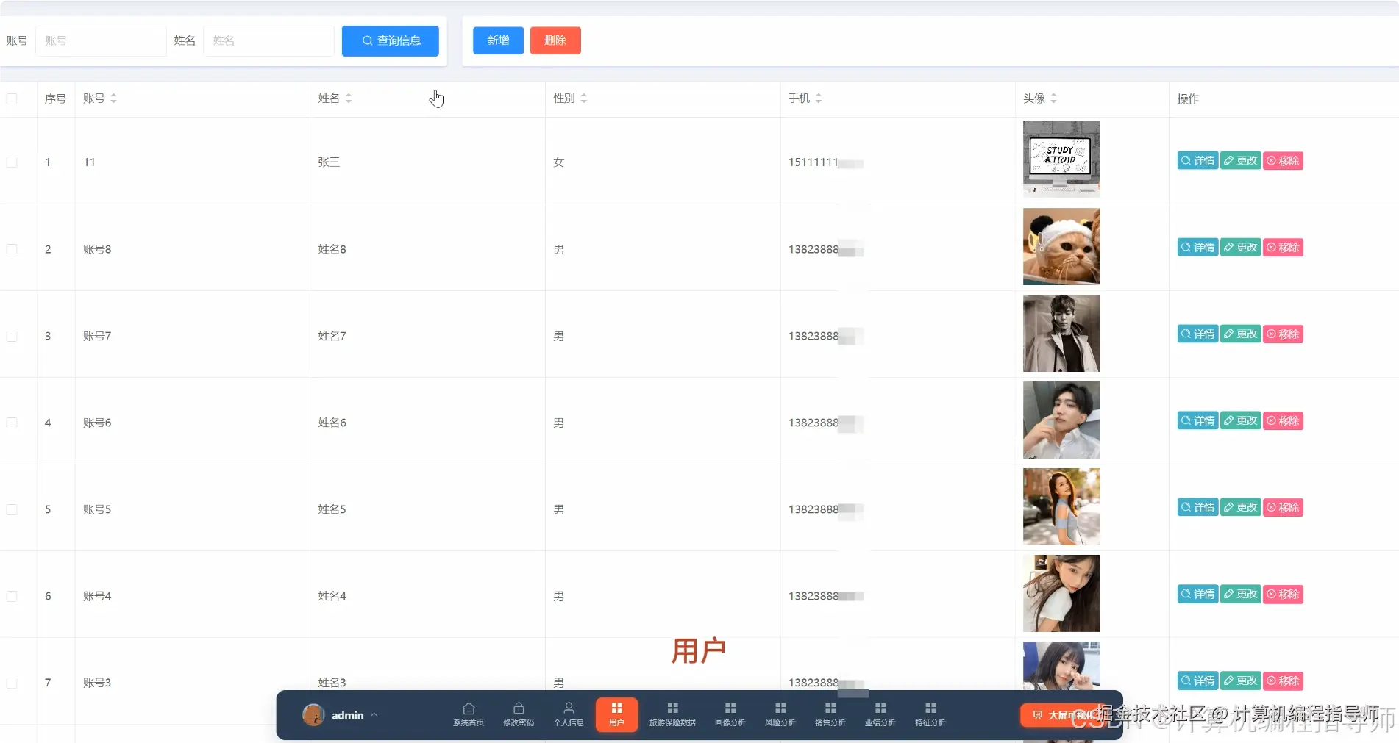Viewport: 1399px width, 743px height.
Task: Expand the admin user menu chevron
Action: coord(374,715)
